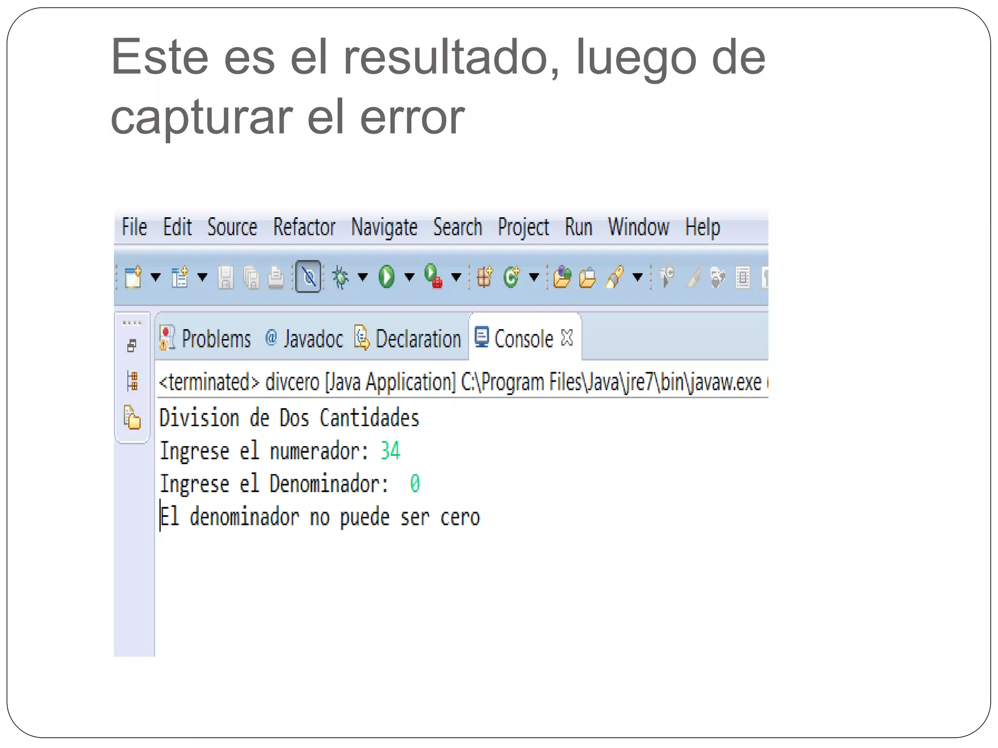This screenshot has height=748, width=998.
Task: Click the greyed pencil edit icon
Action: pos(693,278)
